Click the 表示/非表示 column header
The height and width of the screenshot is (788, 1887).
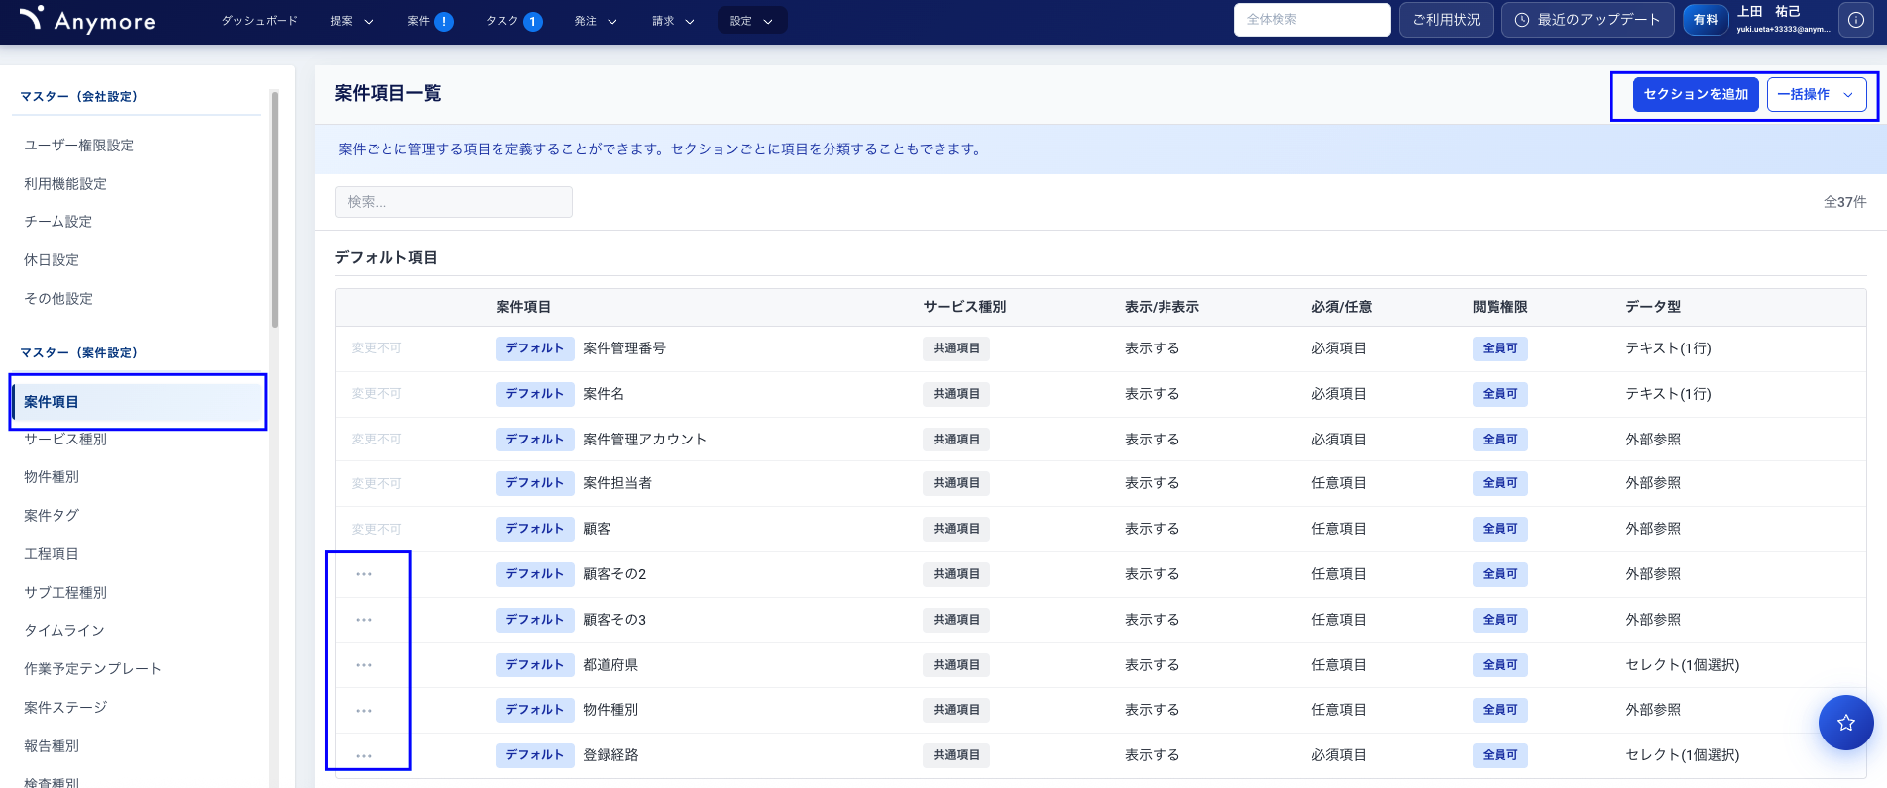tap(1162, 307)
